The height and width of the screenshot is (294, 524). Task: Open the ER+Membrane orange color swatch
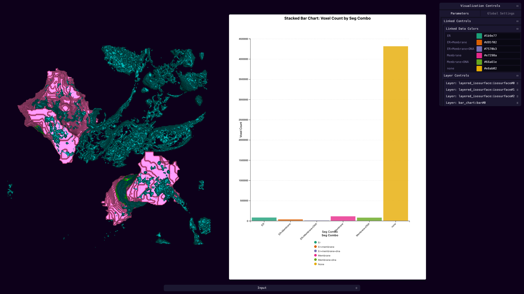point(479,42)
